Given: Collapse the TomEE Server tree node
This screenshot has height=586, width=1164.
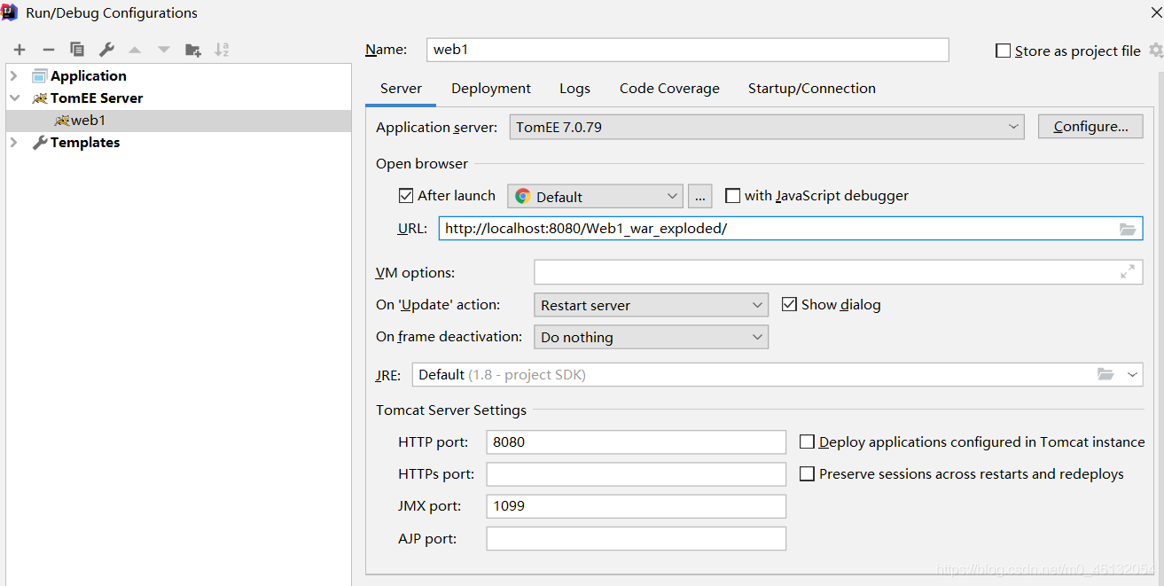Looking at the screenshot, I should click(14, 98).
